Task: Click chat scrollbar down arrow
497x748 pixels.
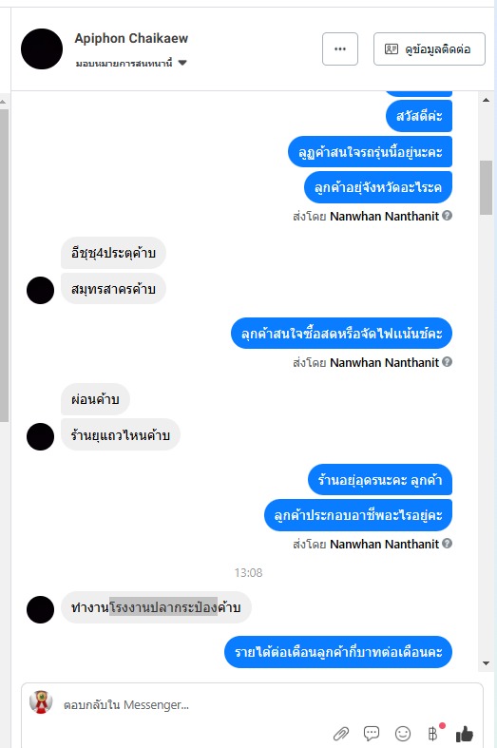Action: tap(486, 663)
